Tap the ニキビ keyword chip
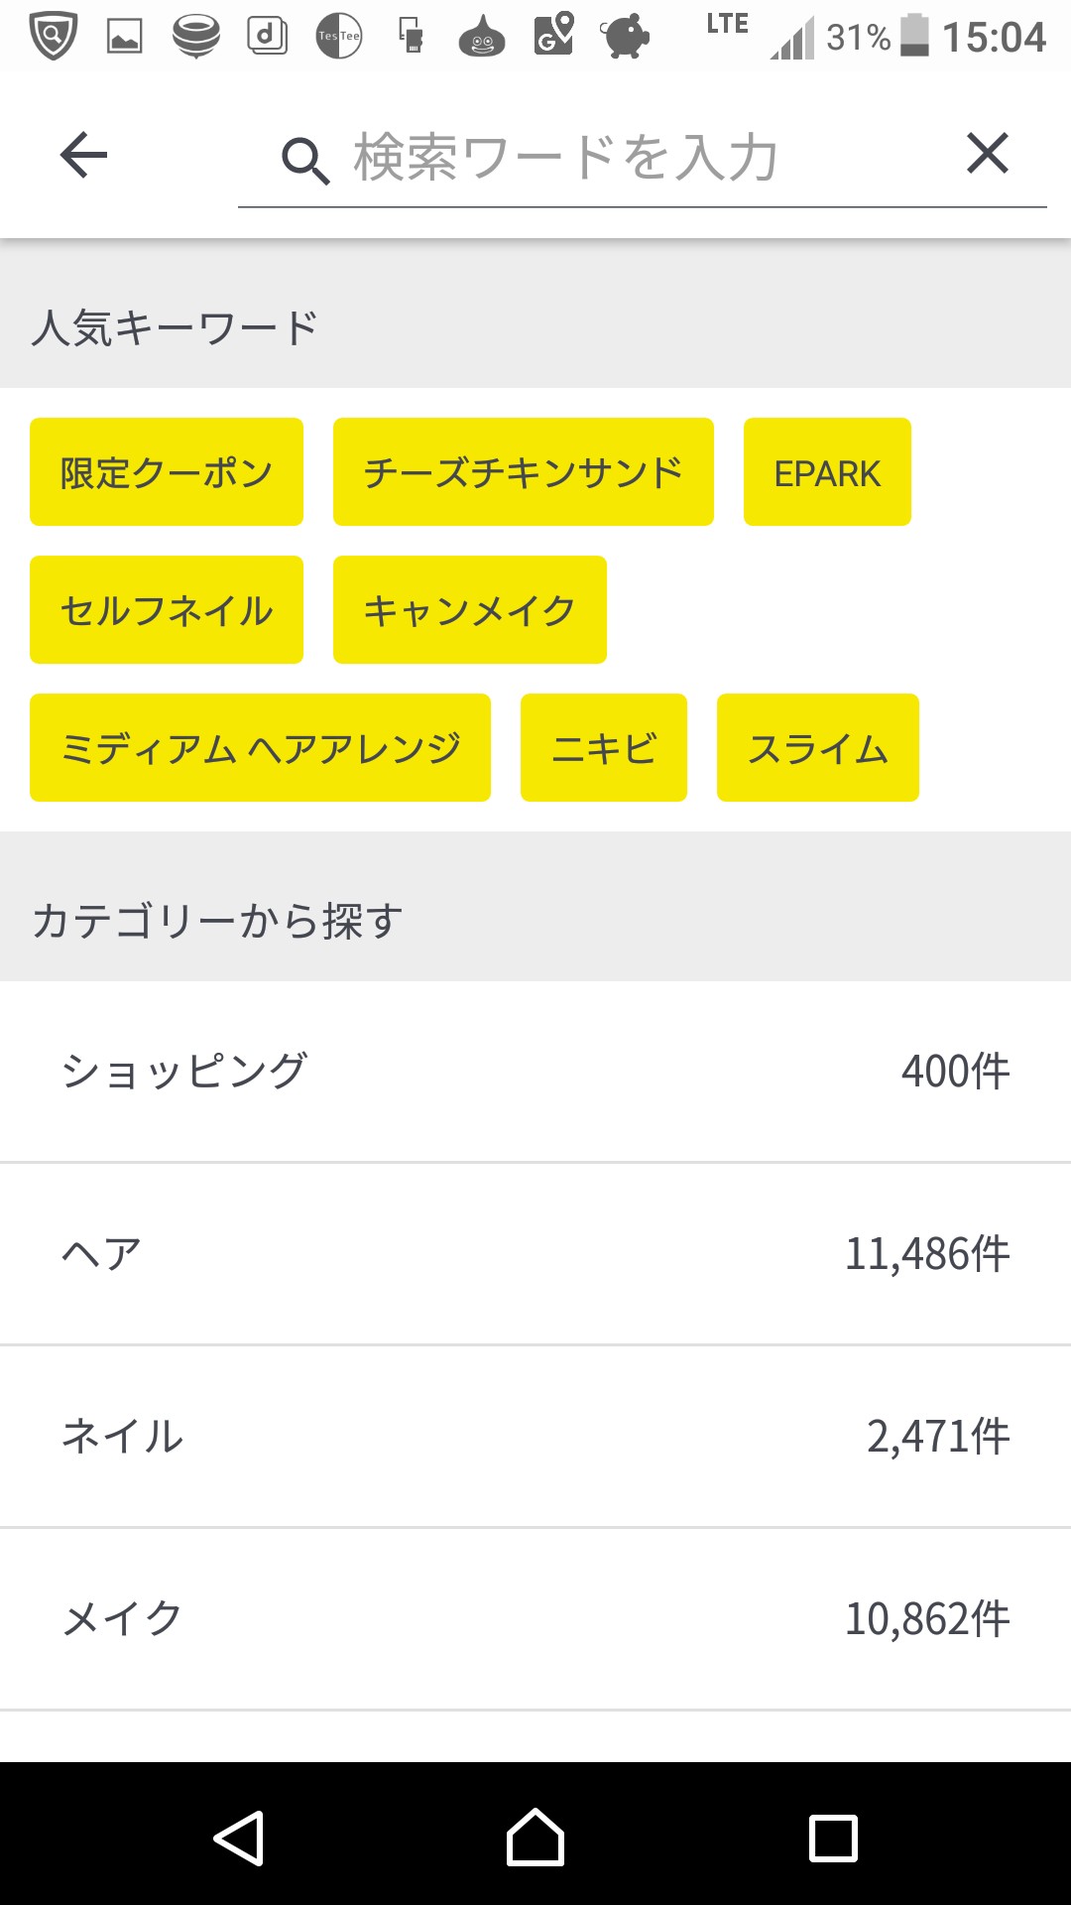The image size is (1071, 1905). [x=603, y=748]
